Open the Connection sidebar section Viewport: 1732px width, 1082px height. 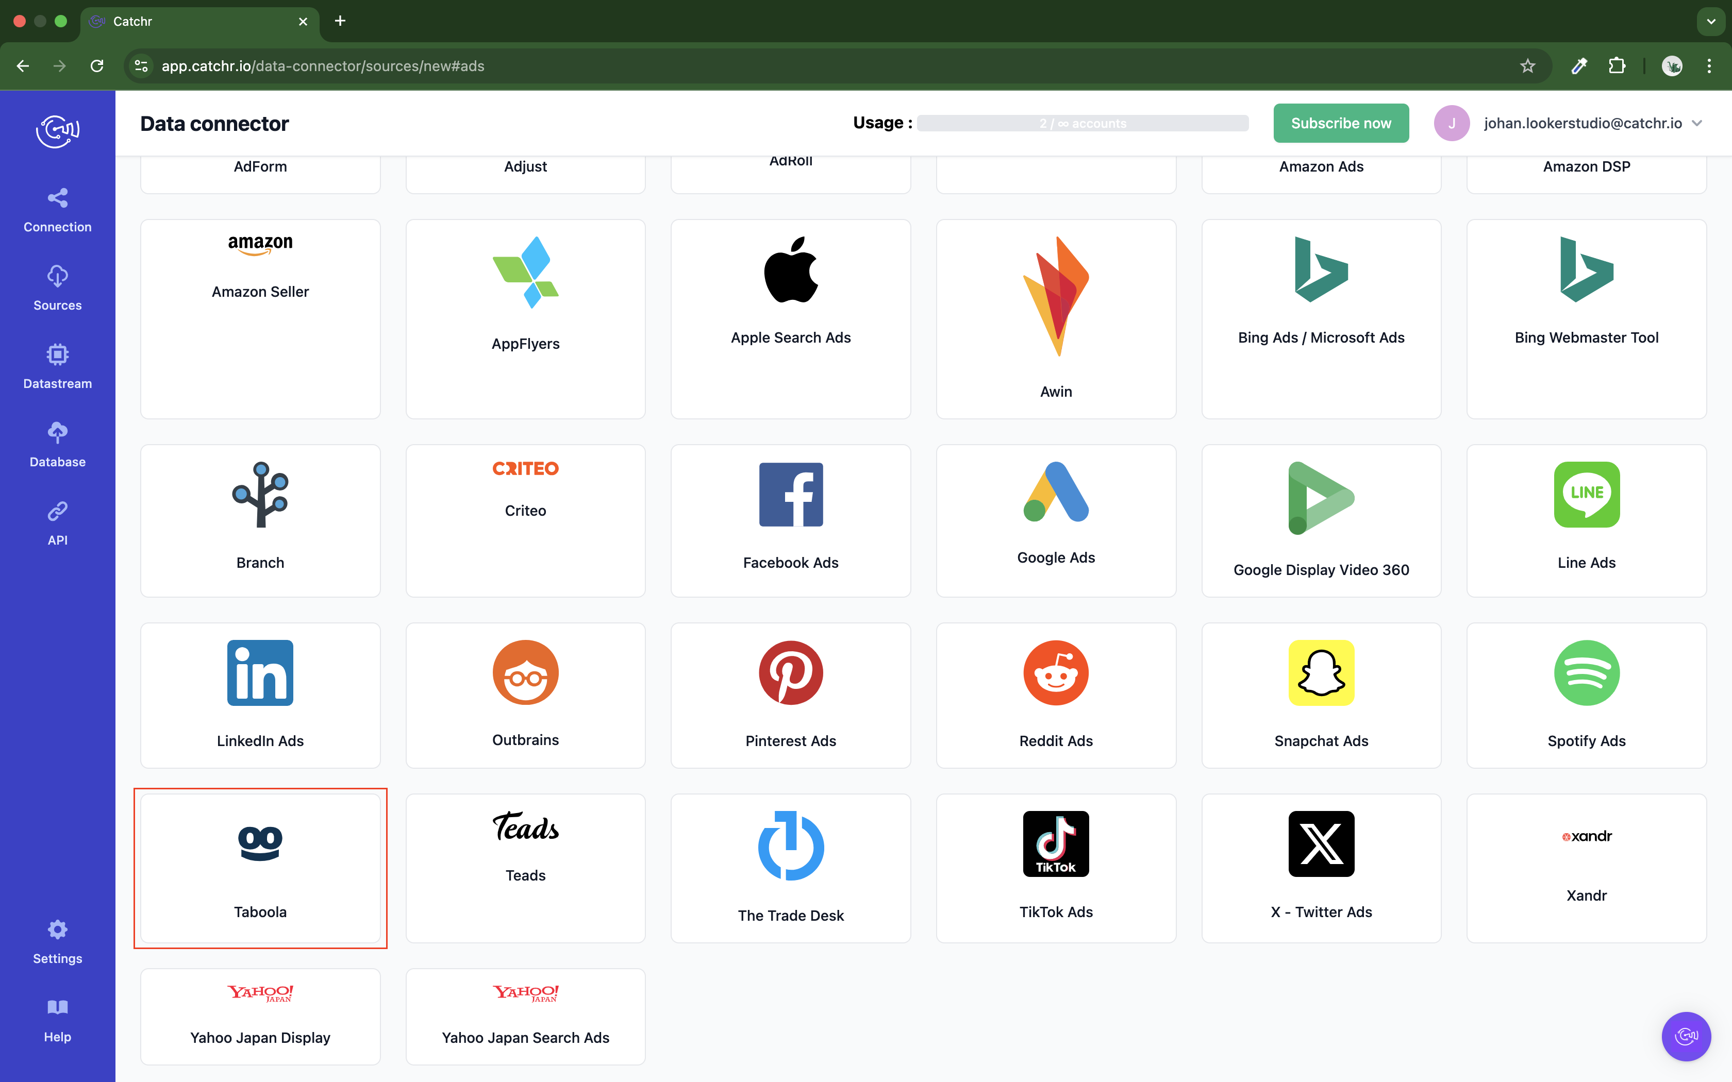(x=57, y=210)
